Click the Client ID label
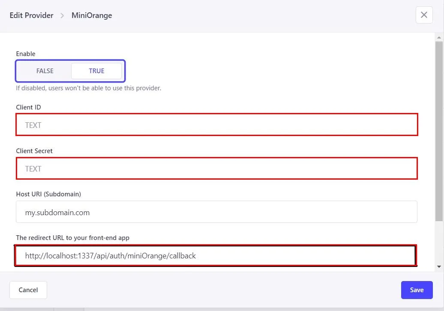The height and width of the screenshot is (311, 444). [28, 107]
